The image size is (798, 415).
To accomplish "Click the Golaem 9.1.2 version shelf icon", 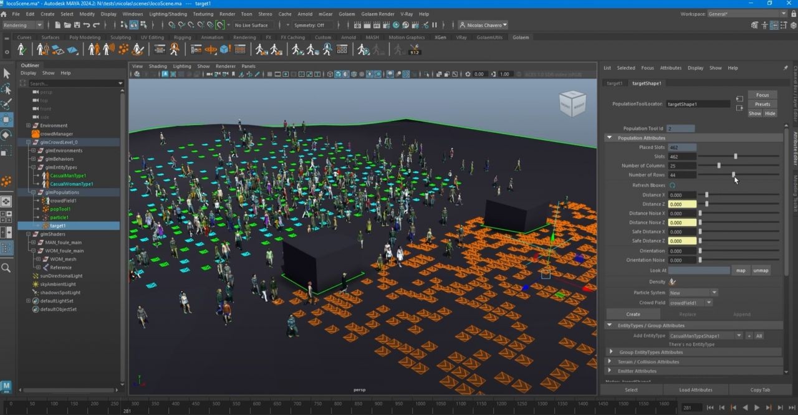I will point(414,49).
